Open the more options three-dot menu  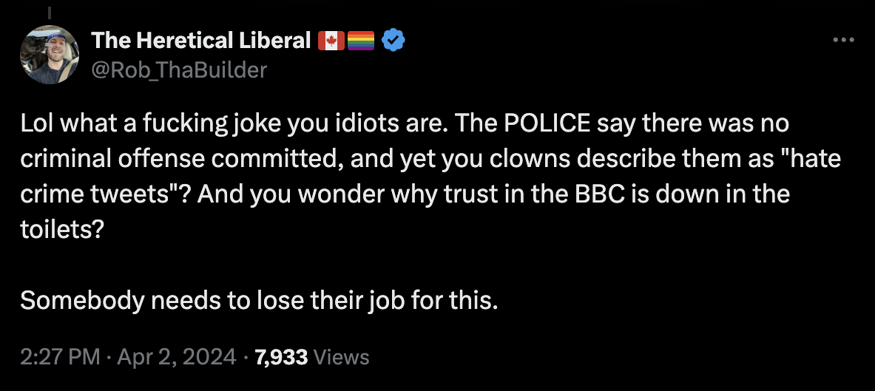pos(843,41)
